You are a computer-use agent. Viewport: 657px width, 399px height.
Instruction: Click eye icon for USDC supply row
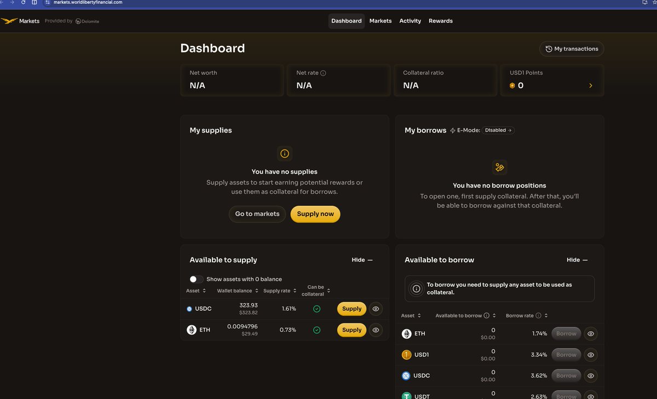coord(376,309)
